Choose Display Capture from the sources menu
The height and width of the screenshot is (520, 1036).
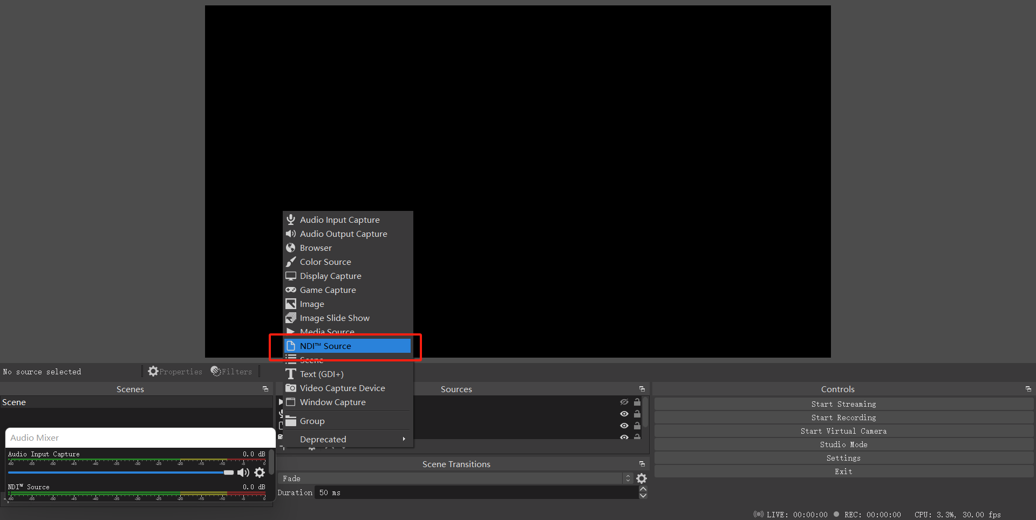tap(330, 276)
